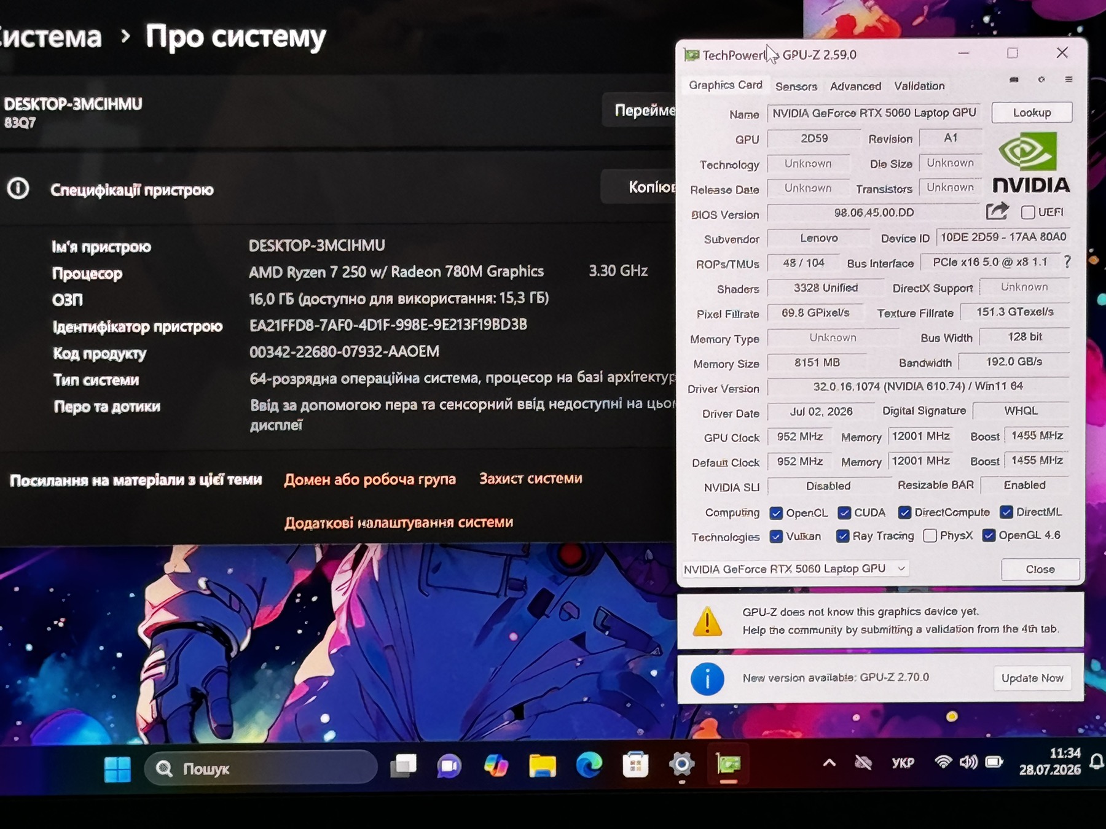Open the Захист системи link
The width and height of the screenshot is (1106, 829).
click(x=531, y=478)
